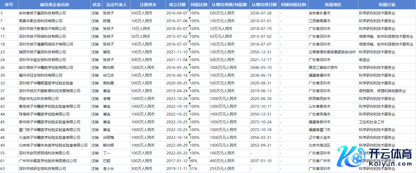This screenshot has width=416, height=173.
Task: Select the 490万元人民币 contribution cell
Action: pyautogui.click(x=222, y=161)
